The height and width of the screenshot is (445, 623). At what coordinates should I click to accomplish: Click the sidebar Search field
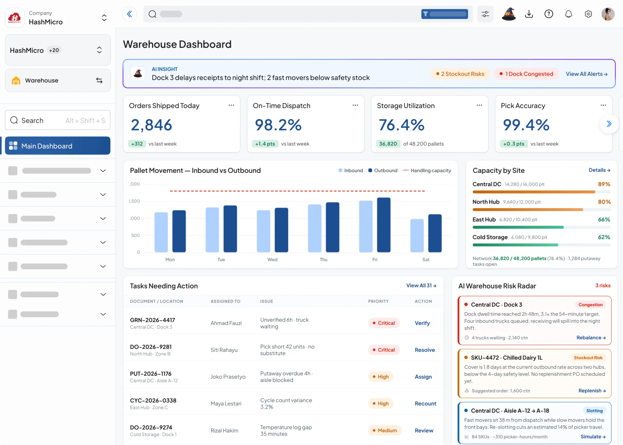point(58,120)
